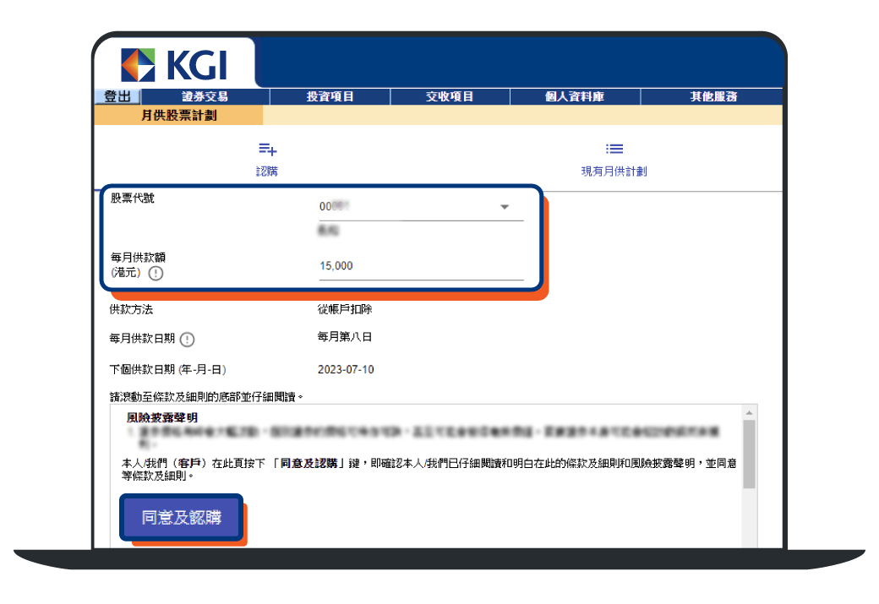Open the 投資項目 menu

pos(330,96)
